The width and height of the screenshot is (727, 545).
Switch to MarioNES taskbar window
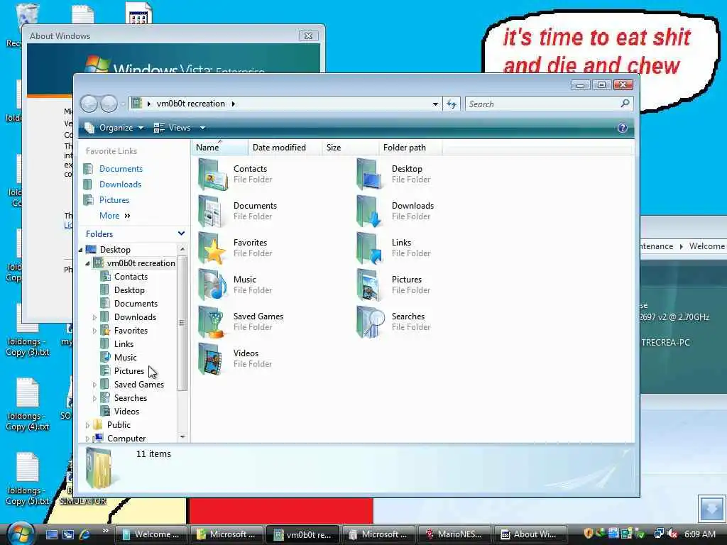click(x=455, y=535)
